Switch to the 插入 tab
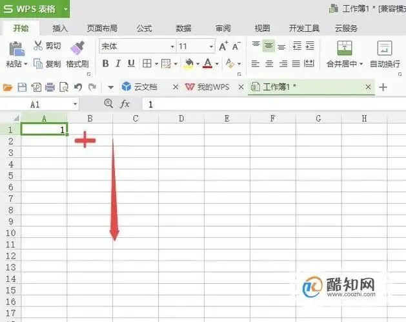 pyautogui.click(x=60, y=28)
